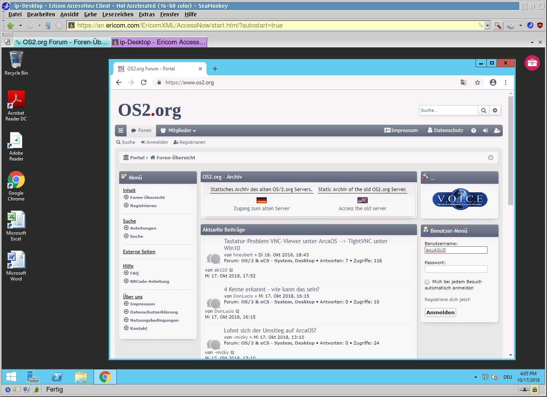The image size is (547, 397).
Task: Click VOICE logo banner
Action: click(x=460, y=199)
